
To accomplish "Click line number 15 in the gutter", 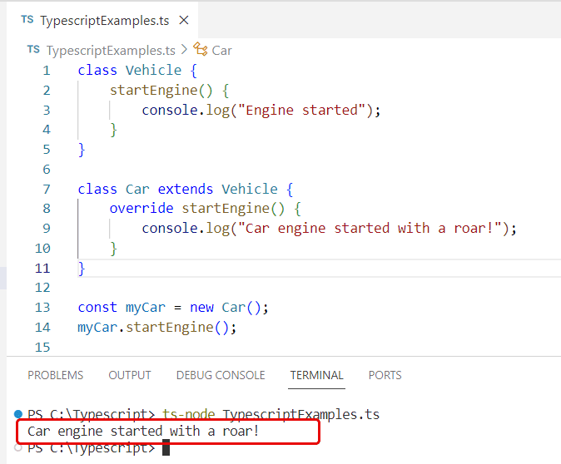I will (42, 347).
